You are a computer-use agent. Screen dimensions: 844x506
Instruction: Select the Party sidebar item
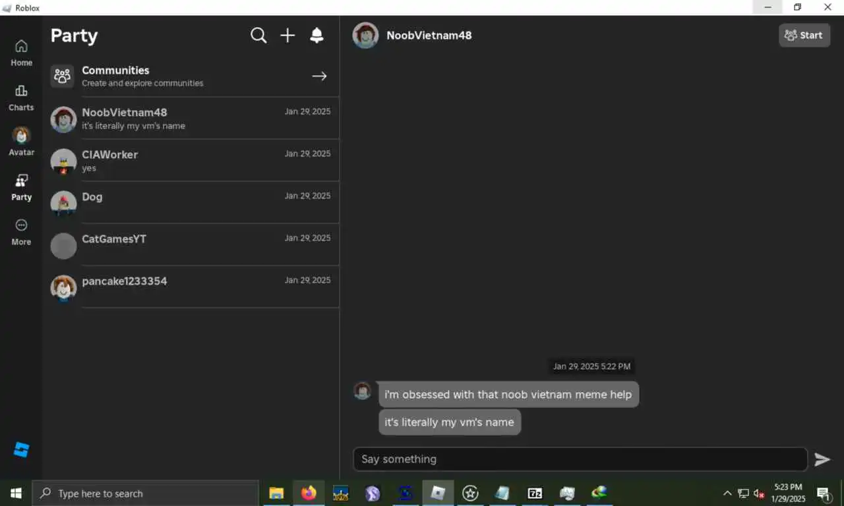coord(21,187)
